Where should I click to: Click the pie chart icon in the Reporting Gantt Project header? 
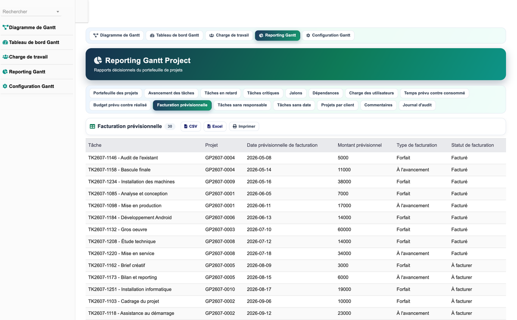click(98, 60)
